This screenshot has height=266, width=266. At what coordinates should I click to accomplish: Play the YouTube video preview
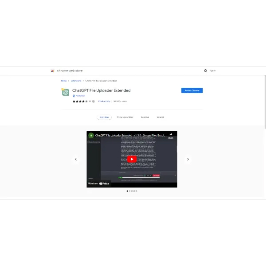[132, 159]
